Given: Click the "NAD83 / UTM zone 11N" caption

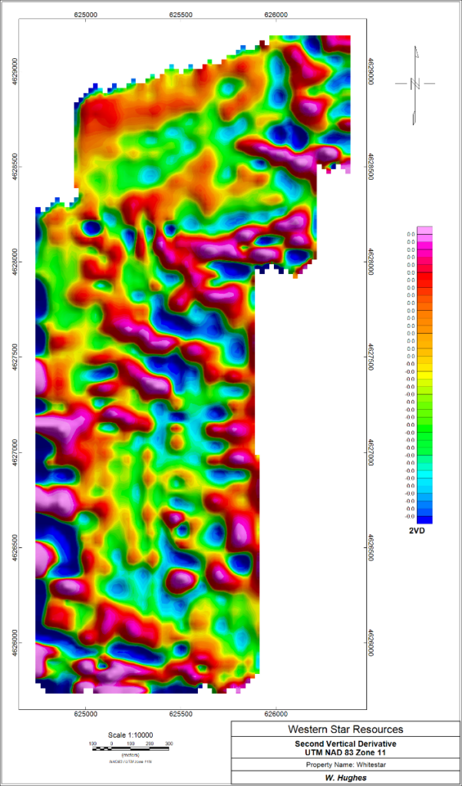Looking at the screenshot, I should coord(130,761).
